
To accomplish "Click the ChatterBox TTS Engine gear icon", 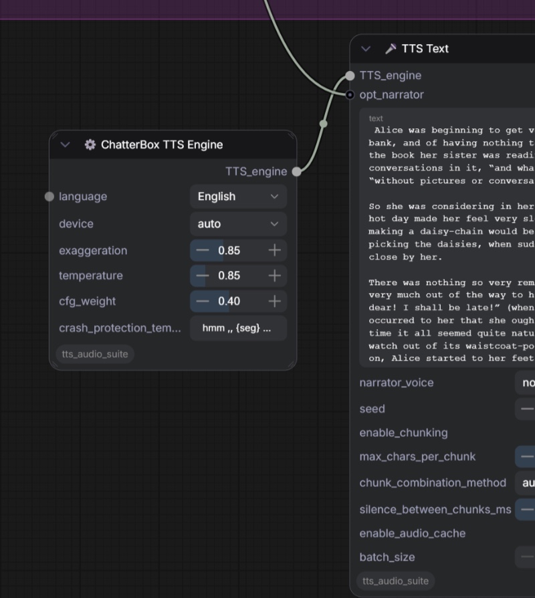I will tap(90, 144).
